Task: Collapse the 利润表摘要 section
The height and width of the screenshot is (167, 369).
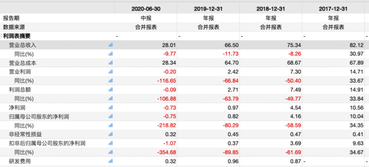Action: point(1,36)
